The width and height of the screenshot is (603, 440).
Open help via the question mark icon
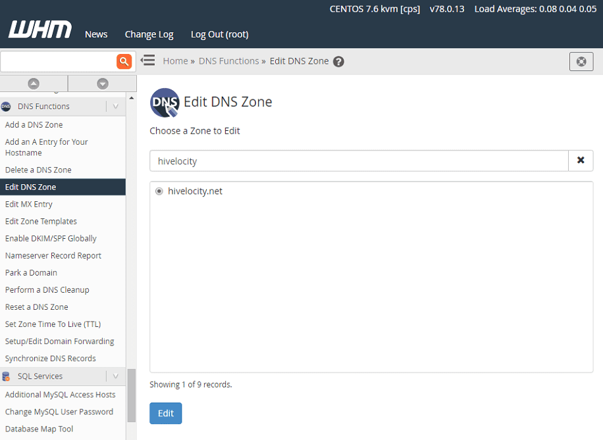pyautogui.click(x=338, y=62)
